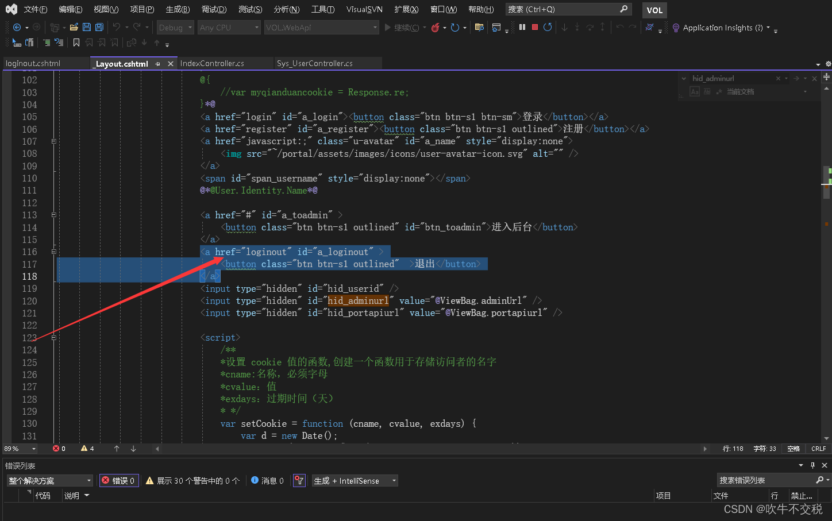Pause debugging with Break All
The image size is (832, 521).
(x=522, y=27)
